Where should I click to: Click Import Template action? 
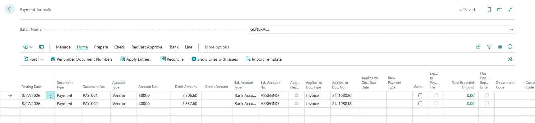pyautogui.click(x=263, y=59)
